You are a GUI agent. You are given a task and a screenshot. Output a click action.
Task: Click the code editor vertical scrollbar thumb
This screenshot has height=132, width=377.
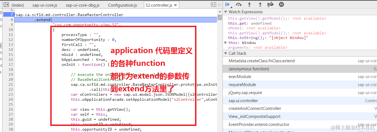pos(219,17)
